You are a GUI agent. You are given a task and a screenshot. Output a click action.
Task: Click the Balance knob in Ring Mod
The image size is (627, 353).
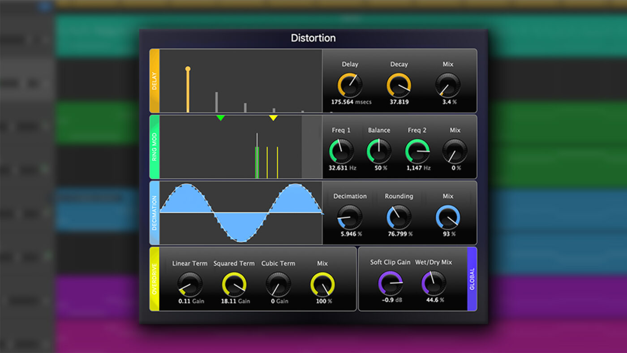click(379, 151)
